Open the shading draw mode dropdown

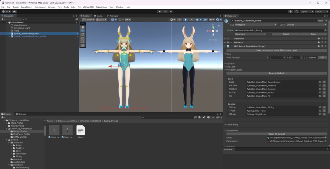click(x=173, y=20)
